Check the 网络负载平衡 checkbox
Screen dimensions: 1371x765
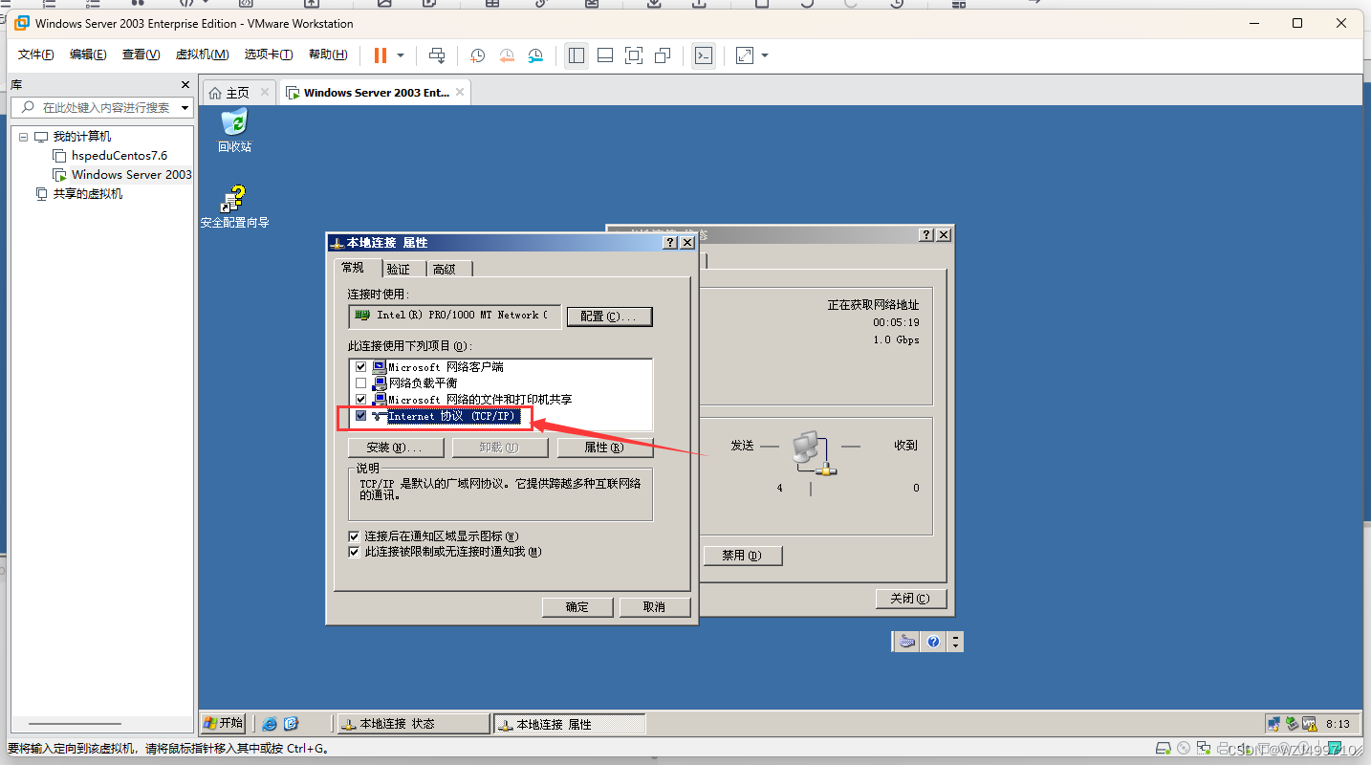pos(360,383)
